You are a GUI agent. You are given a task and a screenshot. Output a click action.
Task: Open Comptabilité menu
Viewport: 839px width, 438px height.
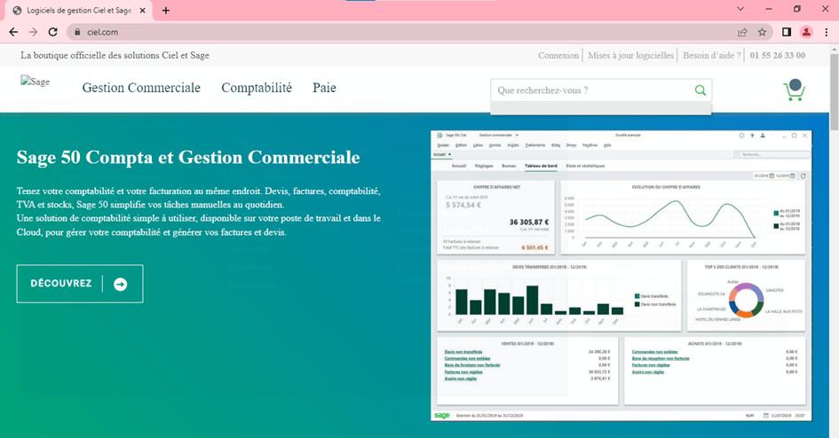click(x=257, y=88)
